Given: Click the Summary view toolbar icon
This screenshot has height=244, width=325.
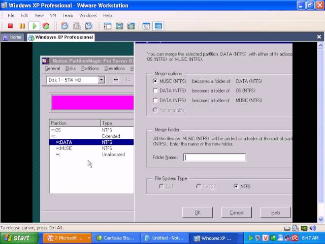Looking at the screenshot, I should [x=146, y=26].
